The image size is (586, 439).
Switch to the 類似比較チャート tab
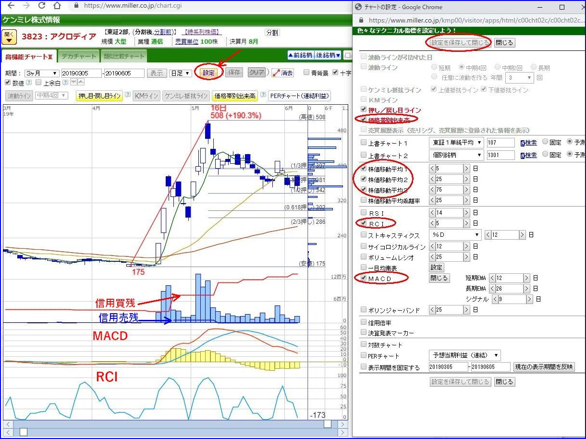click(x=124, y=56)
